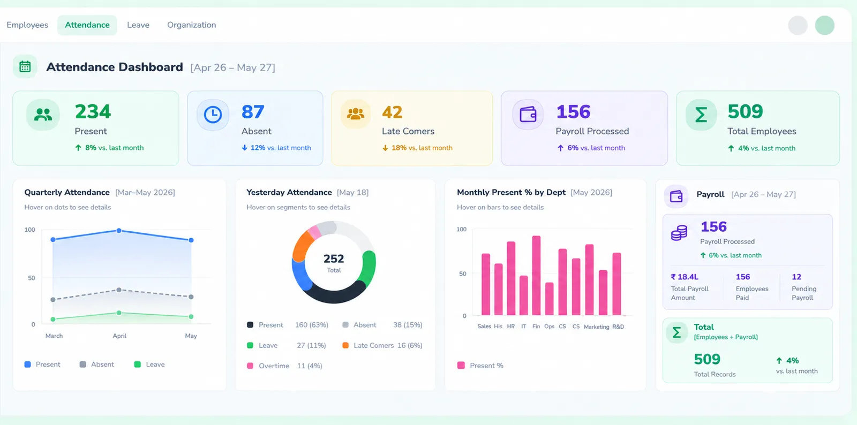This screenshot has height=425, width=857.
Task: Click the wallet icon in Payroll panel header
Action: [676, 196]
